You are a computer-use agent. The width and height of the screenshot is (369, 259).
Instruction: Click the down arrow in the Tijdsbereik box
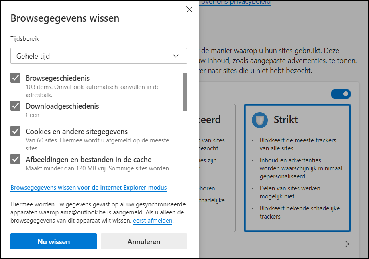(176, 56)
